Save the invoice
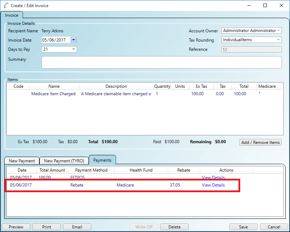Image resolution: width=290 pixels, height=232 pixels. [243, 227]
